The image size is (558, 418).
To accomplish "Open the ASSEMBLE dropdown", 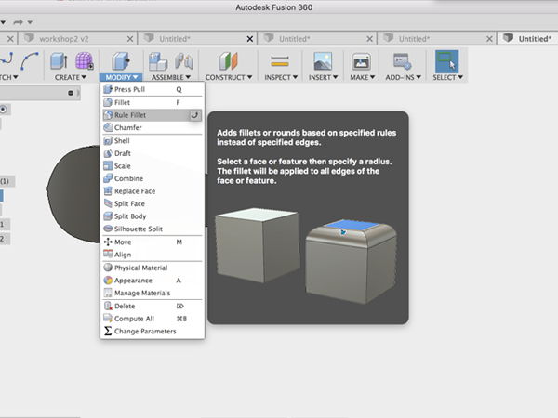I will pos(171,77).
